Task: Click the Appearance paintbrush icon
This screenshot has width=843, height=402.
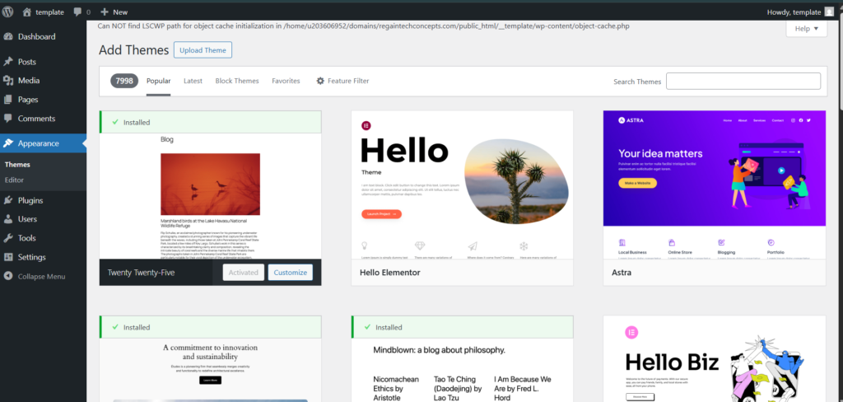Action: [x=8, y=143]
